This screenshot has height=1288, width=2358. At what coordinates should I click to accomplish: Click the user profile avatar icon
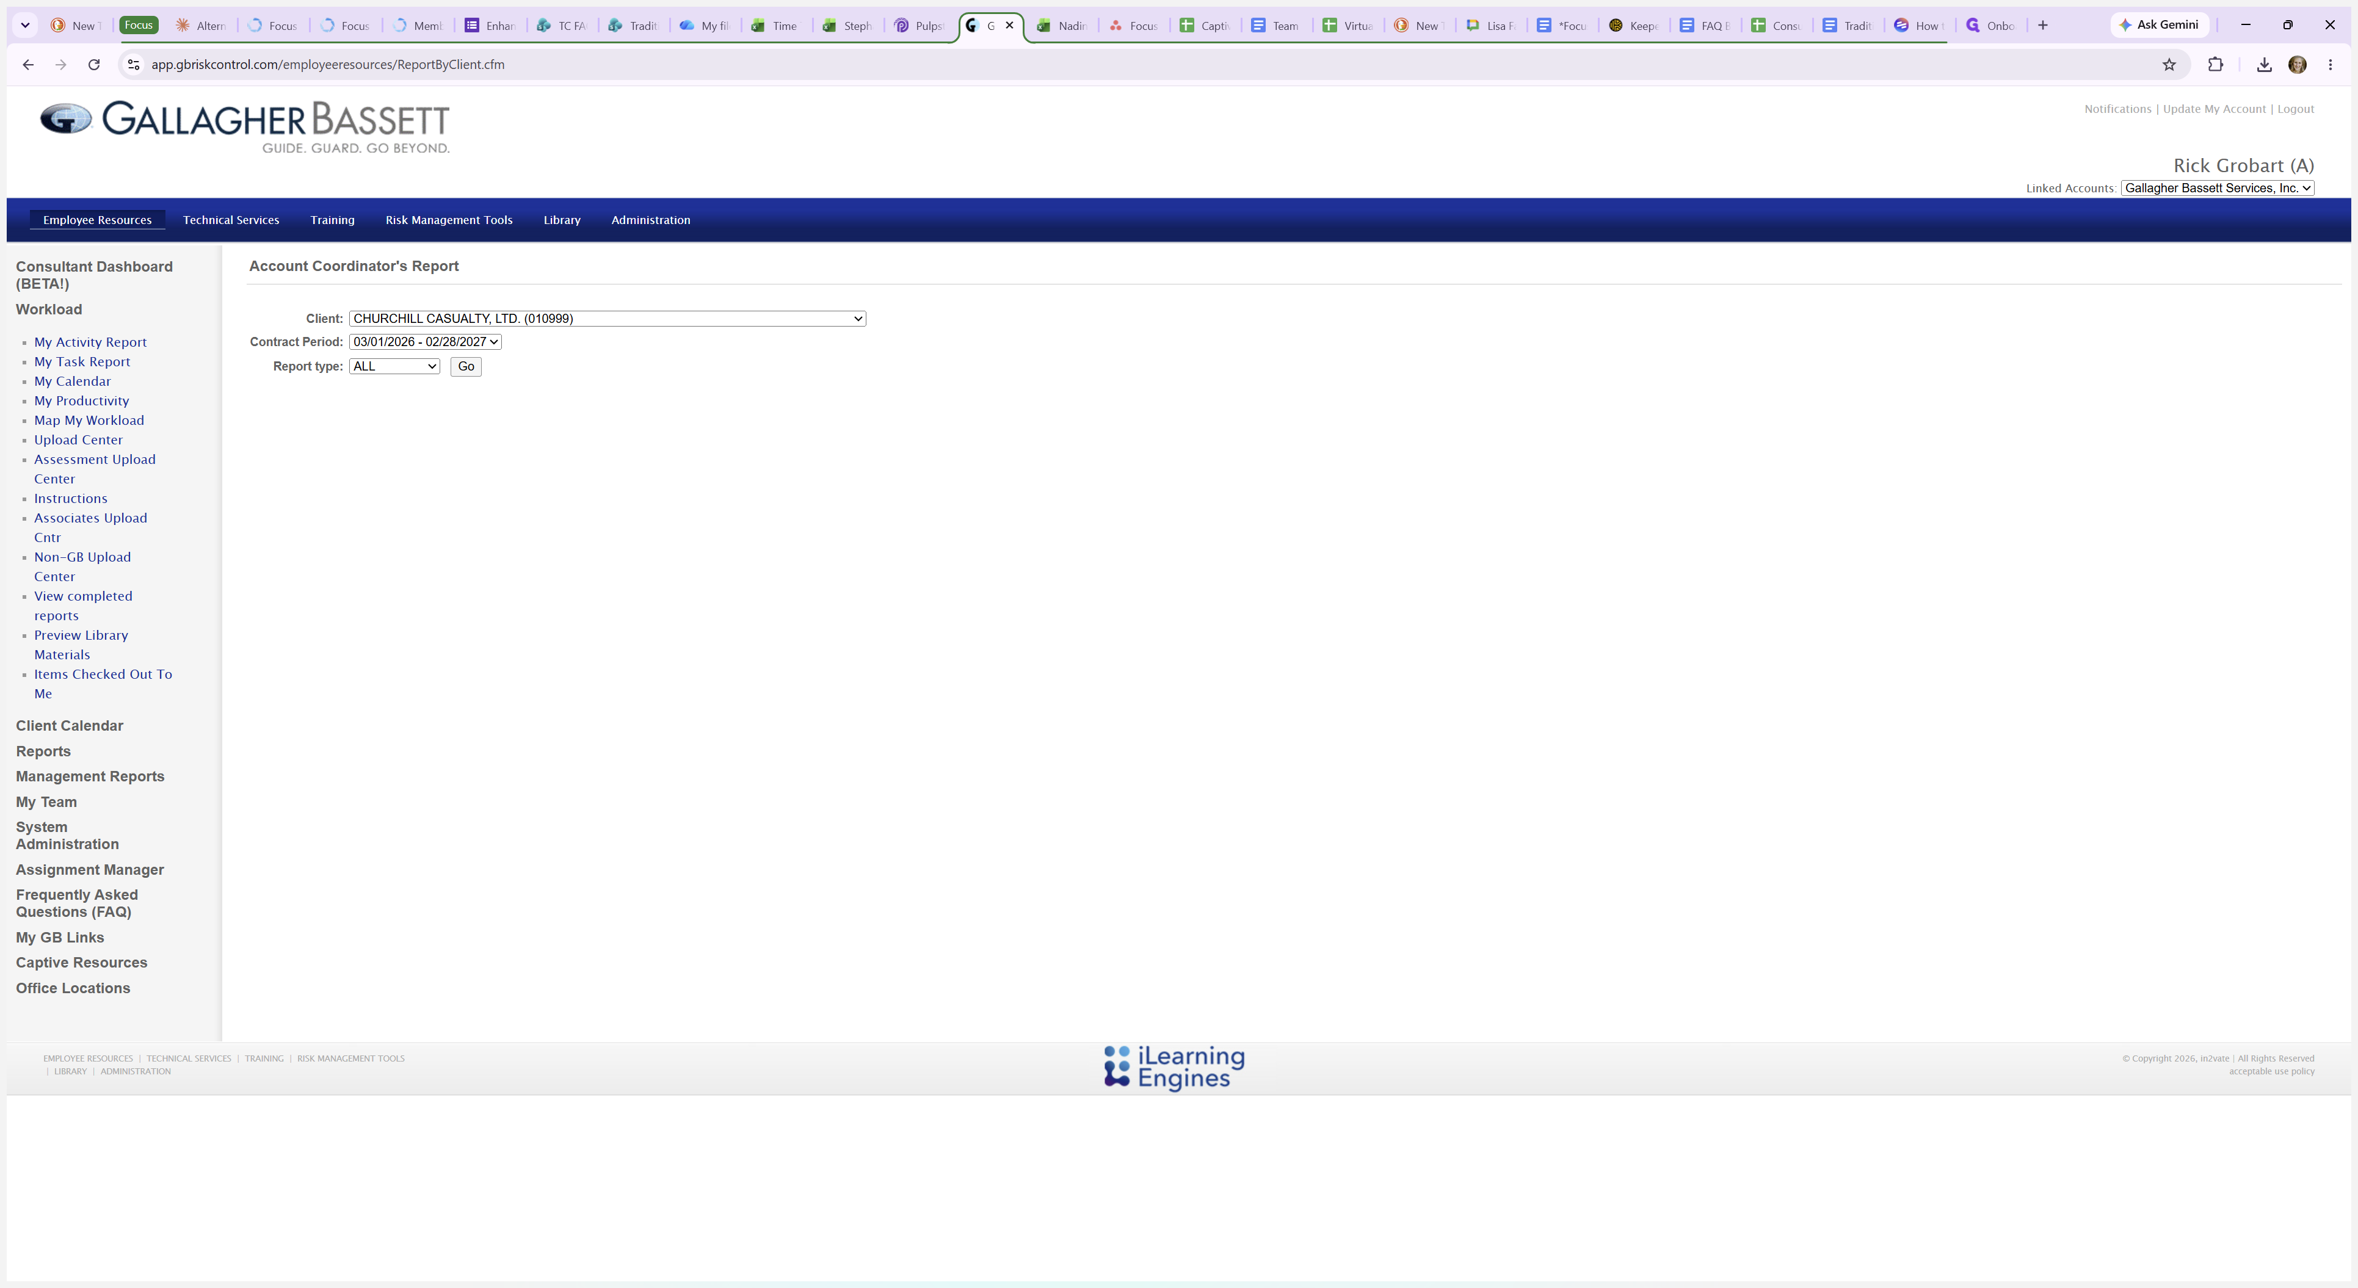point(2298,64)
